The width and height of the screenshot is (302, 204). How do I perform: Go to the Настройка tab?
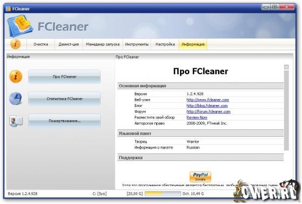click(165, 44)
